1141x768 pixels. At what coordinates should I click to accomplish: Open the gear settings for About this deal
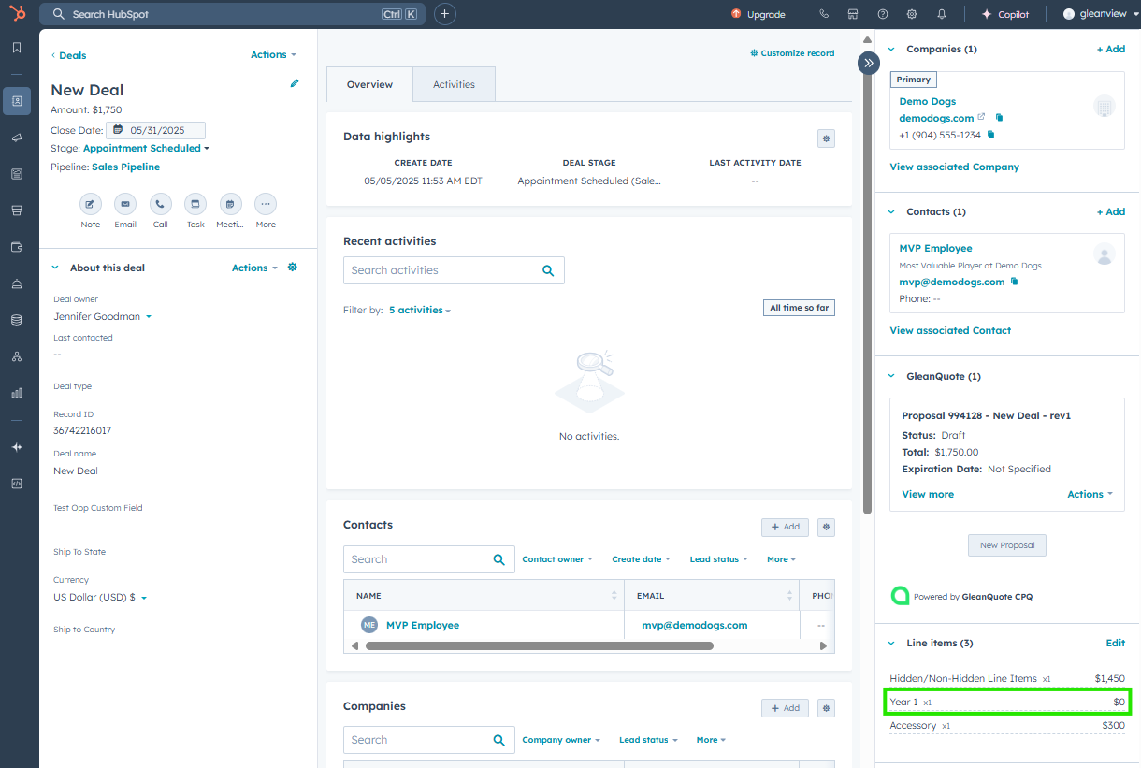pyautogui.click(x=293, y=268)
